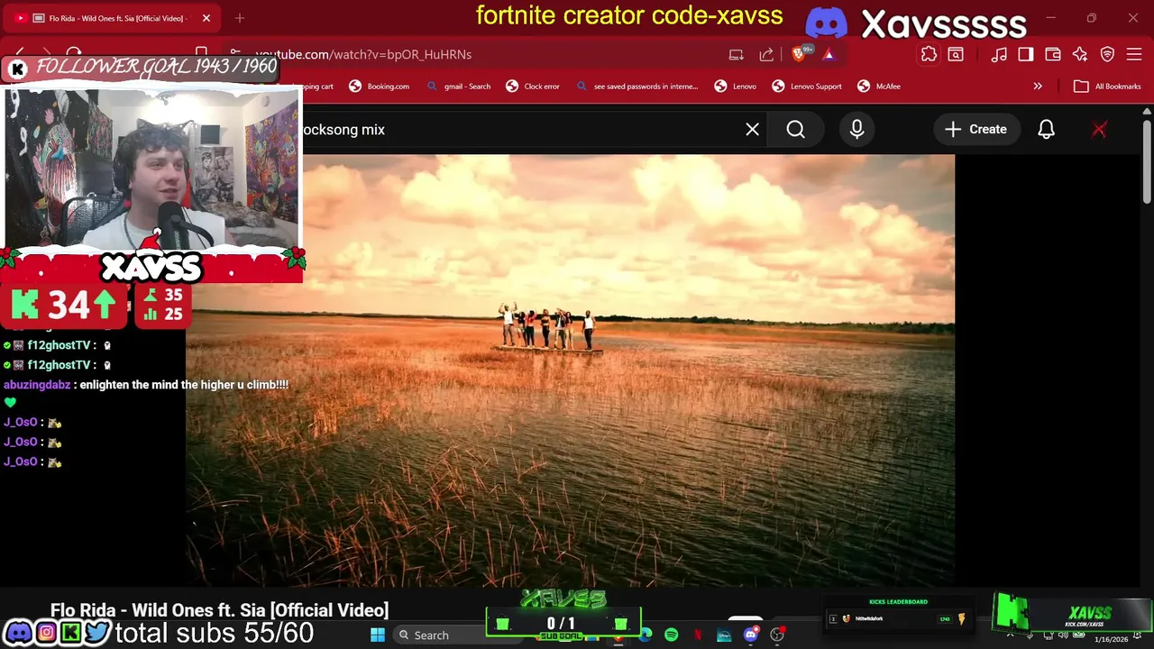Open the Booking.com bookmark
This screenshot has width=1154, height=649.
379,87
